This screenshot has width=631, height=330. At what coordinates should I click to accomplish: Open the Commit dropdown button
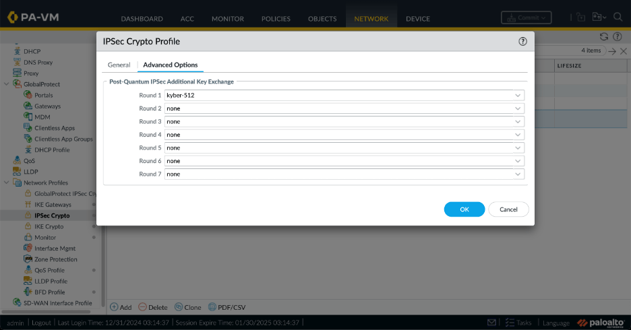pos(526,18)
